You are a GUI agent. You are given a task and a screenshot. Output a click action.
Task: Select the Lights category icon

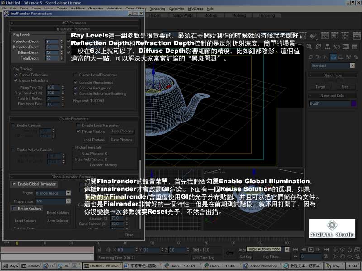[325, 57]
